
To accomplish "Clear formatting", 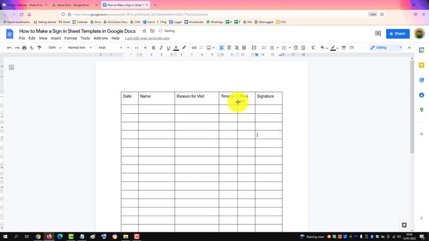I will click(x=313, y=48).
